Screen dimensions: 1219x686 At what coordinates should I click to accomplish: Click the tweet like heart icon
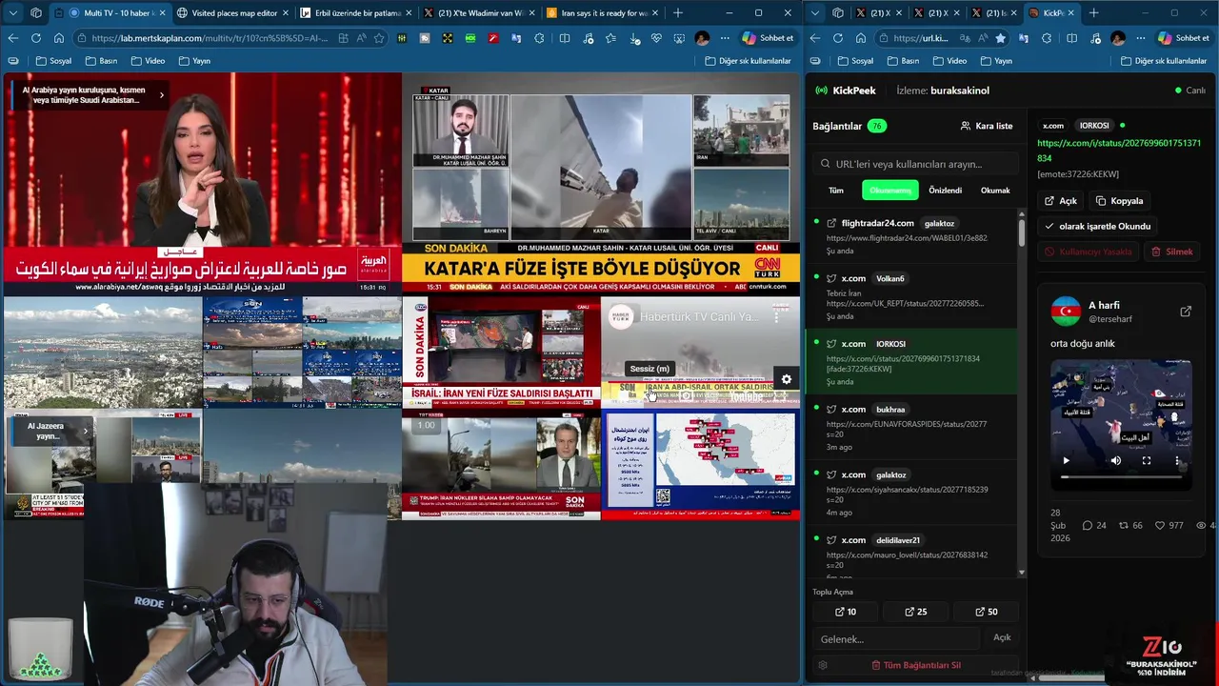(1160, 526)
